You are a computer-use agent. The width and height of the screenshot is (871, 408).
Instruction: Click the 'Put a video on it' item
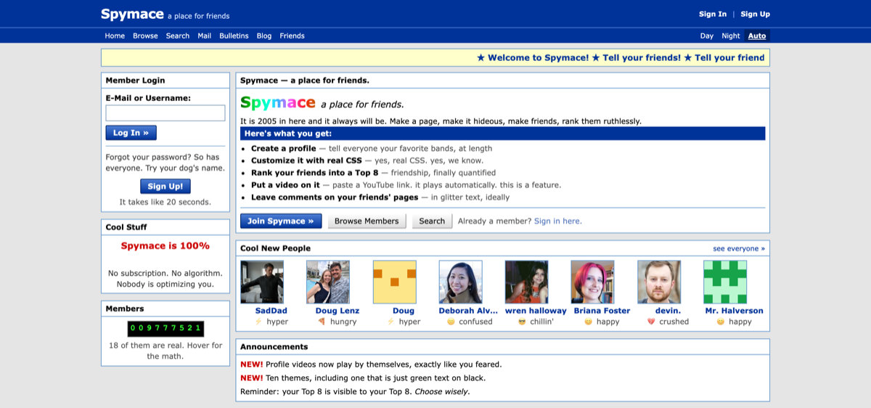tap(406, 185)
